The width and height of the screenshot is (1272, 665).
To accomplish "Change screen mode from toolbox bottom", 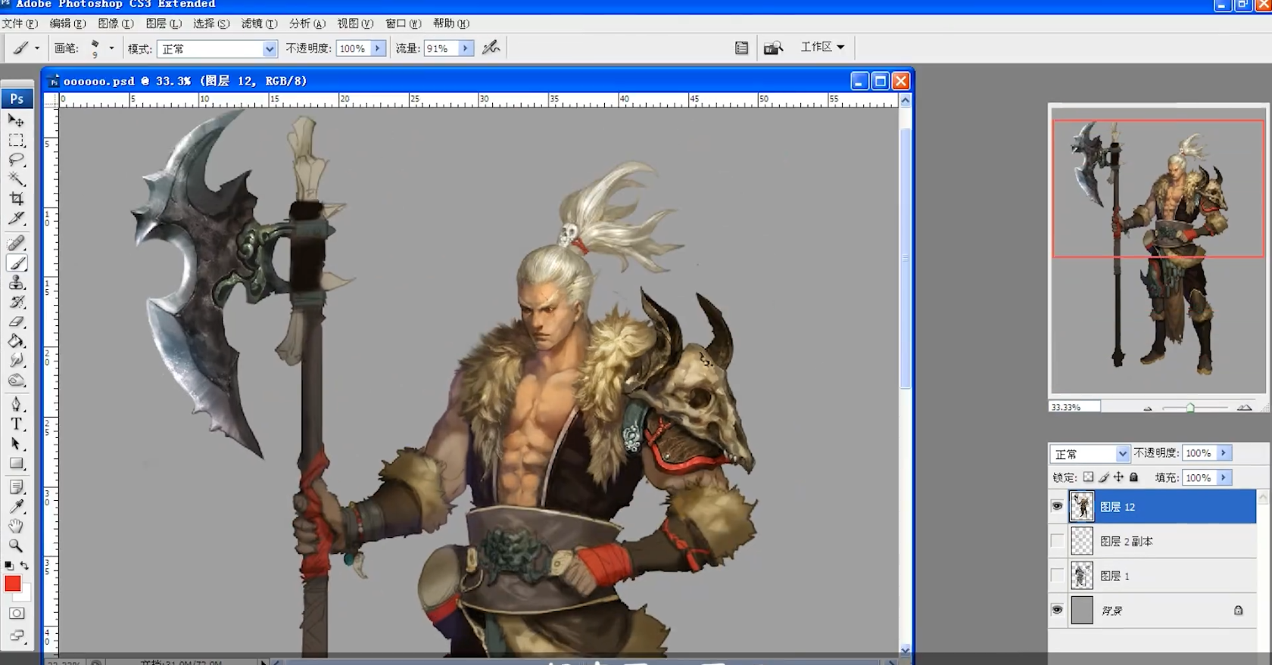I will click(x=16, y=635).
